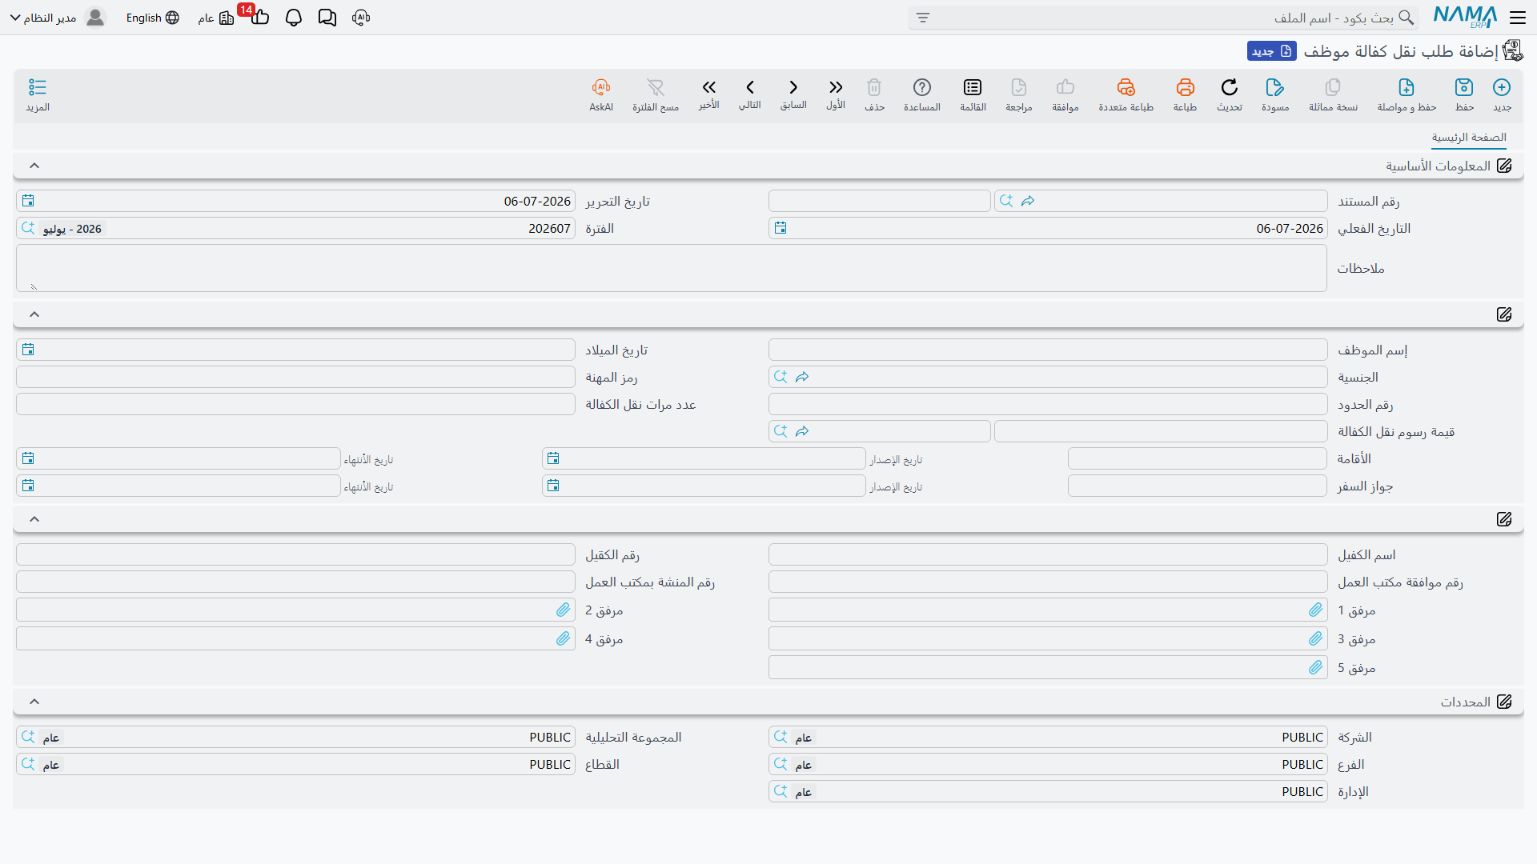Click the جديد (New) toolbar button
Image resolution: width=1537 pixels, height=864 pixels.
coord(1502,94)
